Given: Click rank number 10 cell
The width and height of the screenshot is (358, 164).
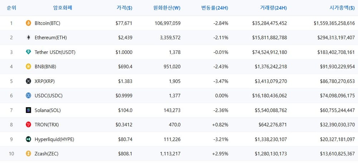Looking at the screenshot, I should tap(11, 154).
